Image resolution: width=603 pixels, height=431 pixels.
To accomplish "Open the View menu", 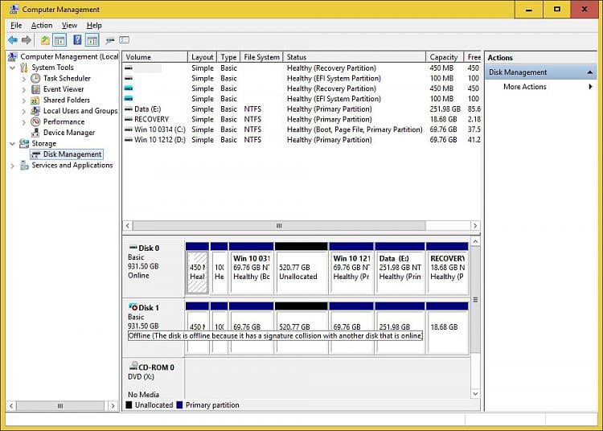I will pyautogui.click(x=69, y=26).
